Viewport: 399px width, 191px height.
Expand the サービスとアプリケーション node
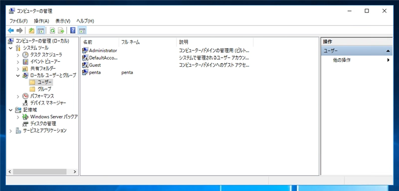[10, 131]
